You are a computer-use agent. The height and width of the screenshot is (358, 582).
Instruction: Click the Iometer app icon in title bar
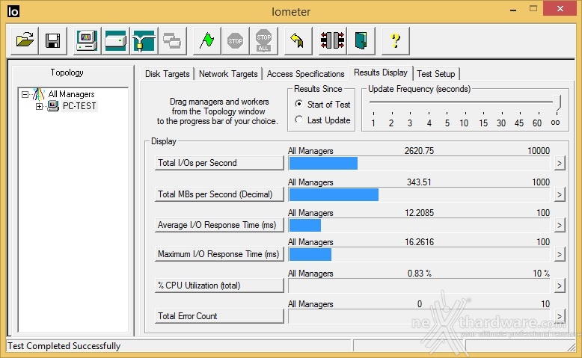coord(13,11)
